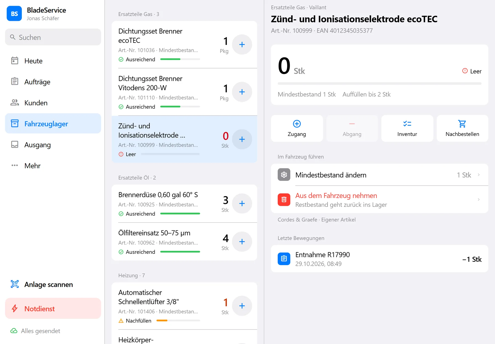Viewport: 495px width, 344px height.
Task: Click the Aus dem Fahrzeug nehmen label
Action: [x=336, y=196]
